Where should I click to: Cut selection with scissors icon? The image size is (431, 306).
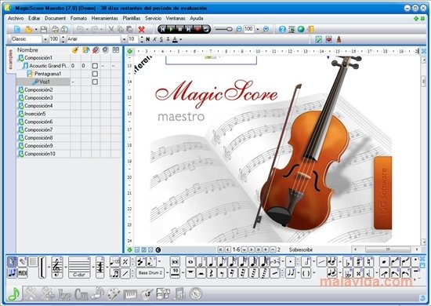[111, 29]
